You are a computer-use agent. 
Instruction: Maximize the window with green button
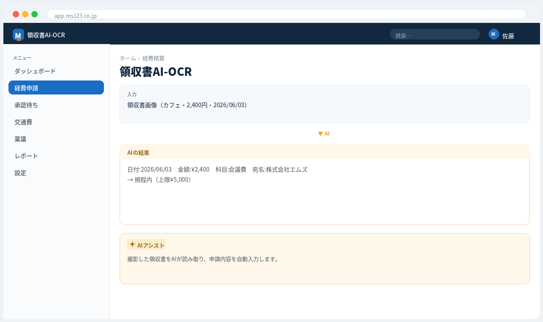click(34, 14)
